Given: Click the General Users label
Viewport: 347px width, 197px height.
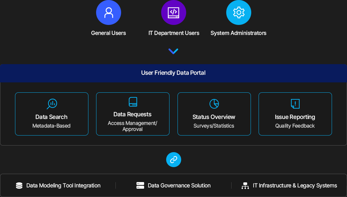Looking at the screenshot, I should (x=108, y=33).
